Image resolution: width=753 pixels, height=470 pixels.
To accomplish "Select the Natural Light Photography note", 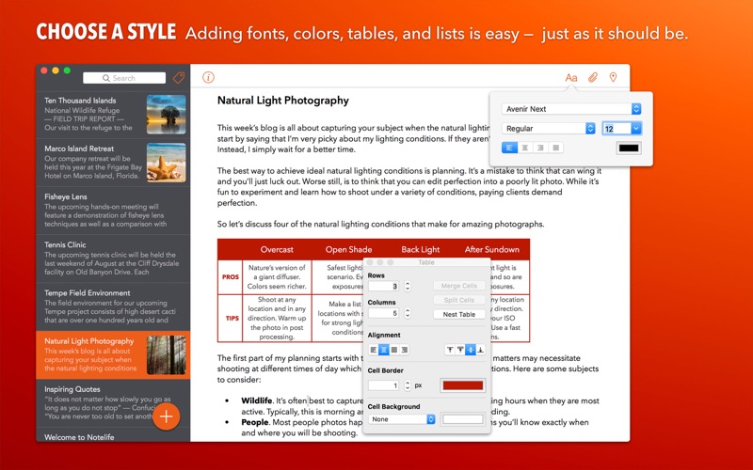I will coord(113,355).
